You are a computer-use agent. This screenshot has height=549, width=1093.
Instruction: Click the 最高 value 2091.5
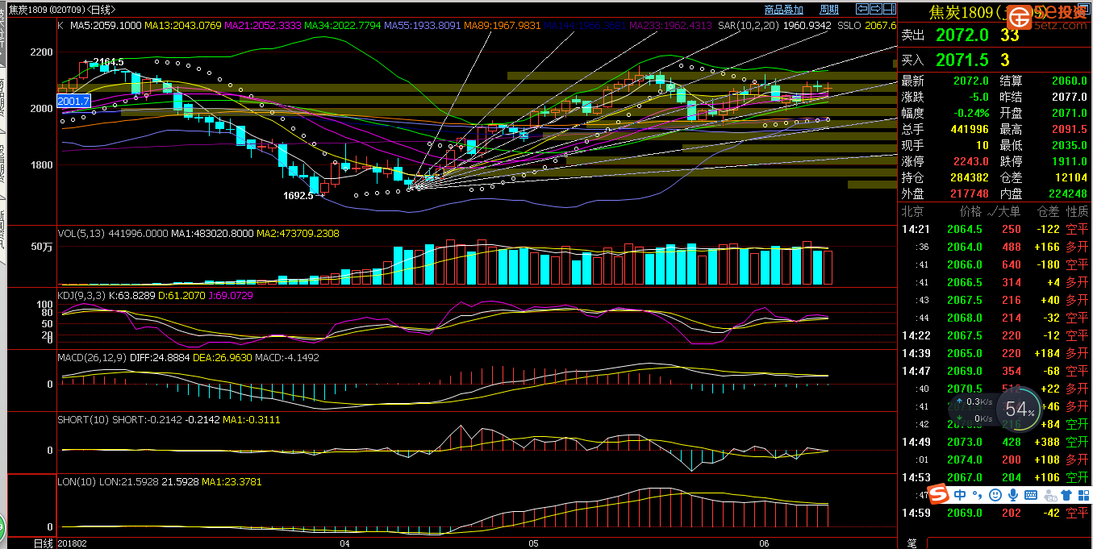1069,129
